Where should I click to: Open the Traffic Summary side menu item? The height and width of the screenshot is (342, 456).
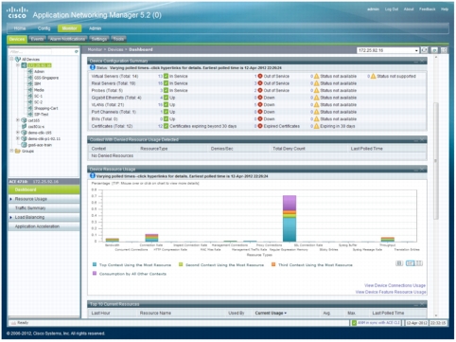point(44,208)
